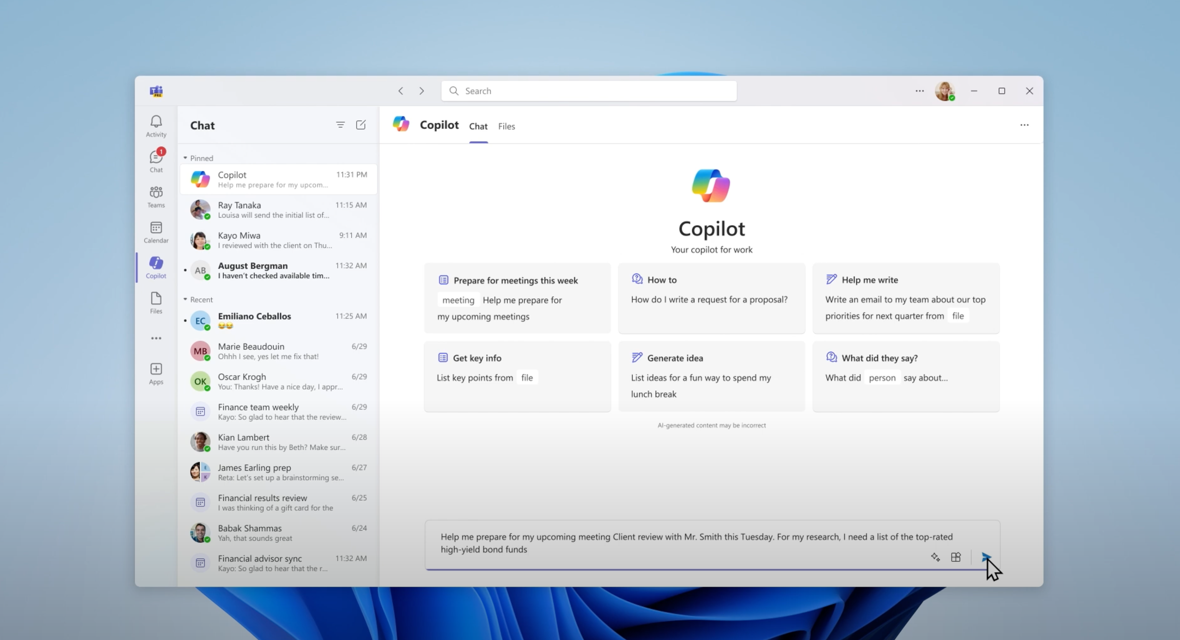Open the profile picture account menu

(945, 91)
